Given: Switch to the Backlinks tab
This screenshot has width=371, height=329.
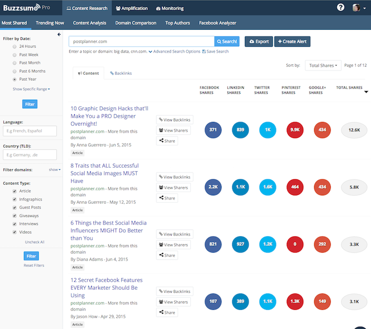Looking at the screenshot, I should [x=121, y=73].
